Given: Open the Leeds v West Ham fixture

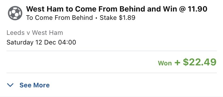Looking at the screenshot, I should point(35,33).
